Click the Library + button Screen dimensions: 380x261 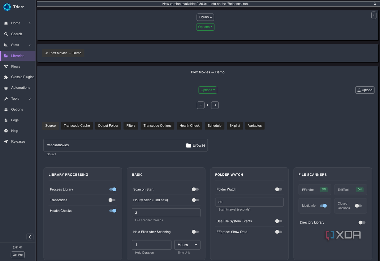click(x=205, y=17)
